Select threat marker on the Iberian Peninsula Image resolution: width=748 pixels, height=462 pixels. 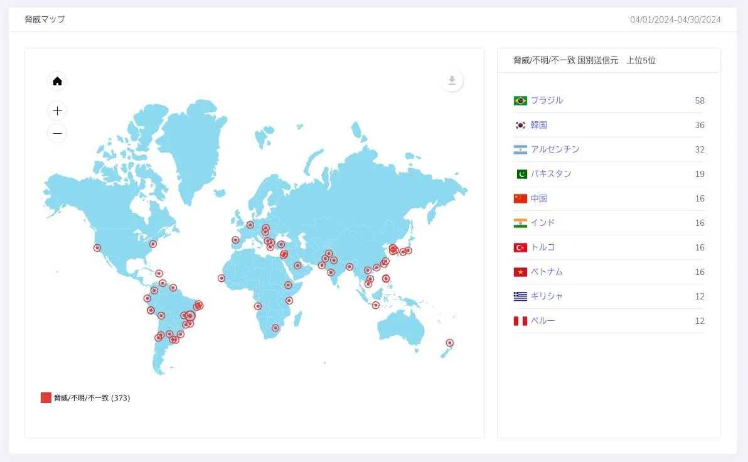pyautogui.click(x=235, y=240)
